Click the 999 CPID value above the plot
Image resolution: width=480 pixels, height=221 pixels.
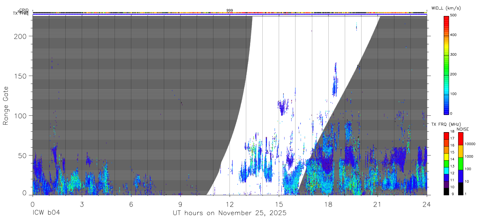pos(230,10)
